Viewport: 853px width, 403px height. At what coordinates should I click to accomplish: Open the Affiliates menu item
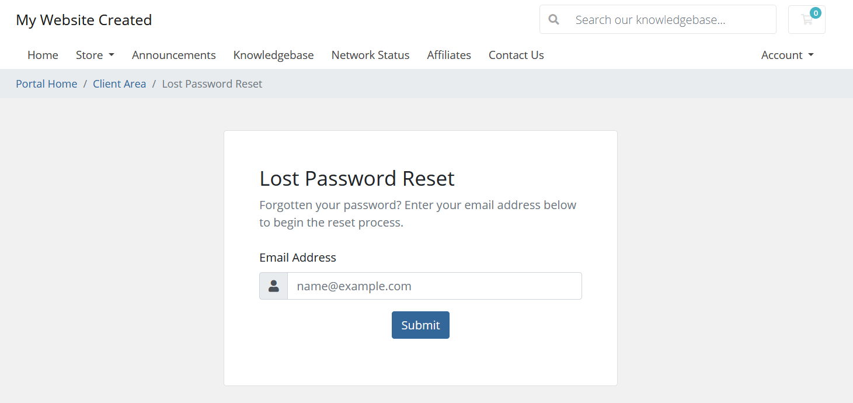[449, 55]
